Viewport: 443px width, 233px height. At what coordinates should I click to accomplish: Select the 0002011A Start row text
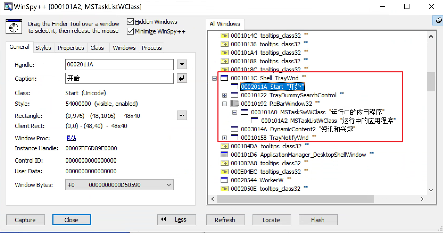coord(272,87)
